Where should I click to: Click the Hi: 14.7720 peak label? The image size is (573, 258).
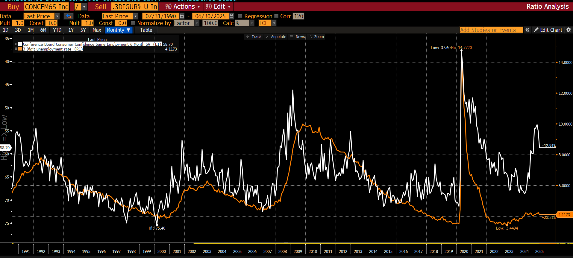[461, 48]
